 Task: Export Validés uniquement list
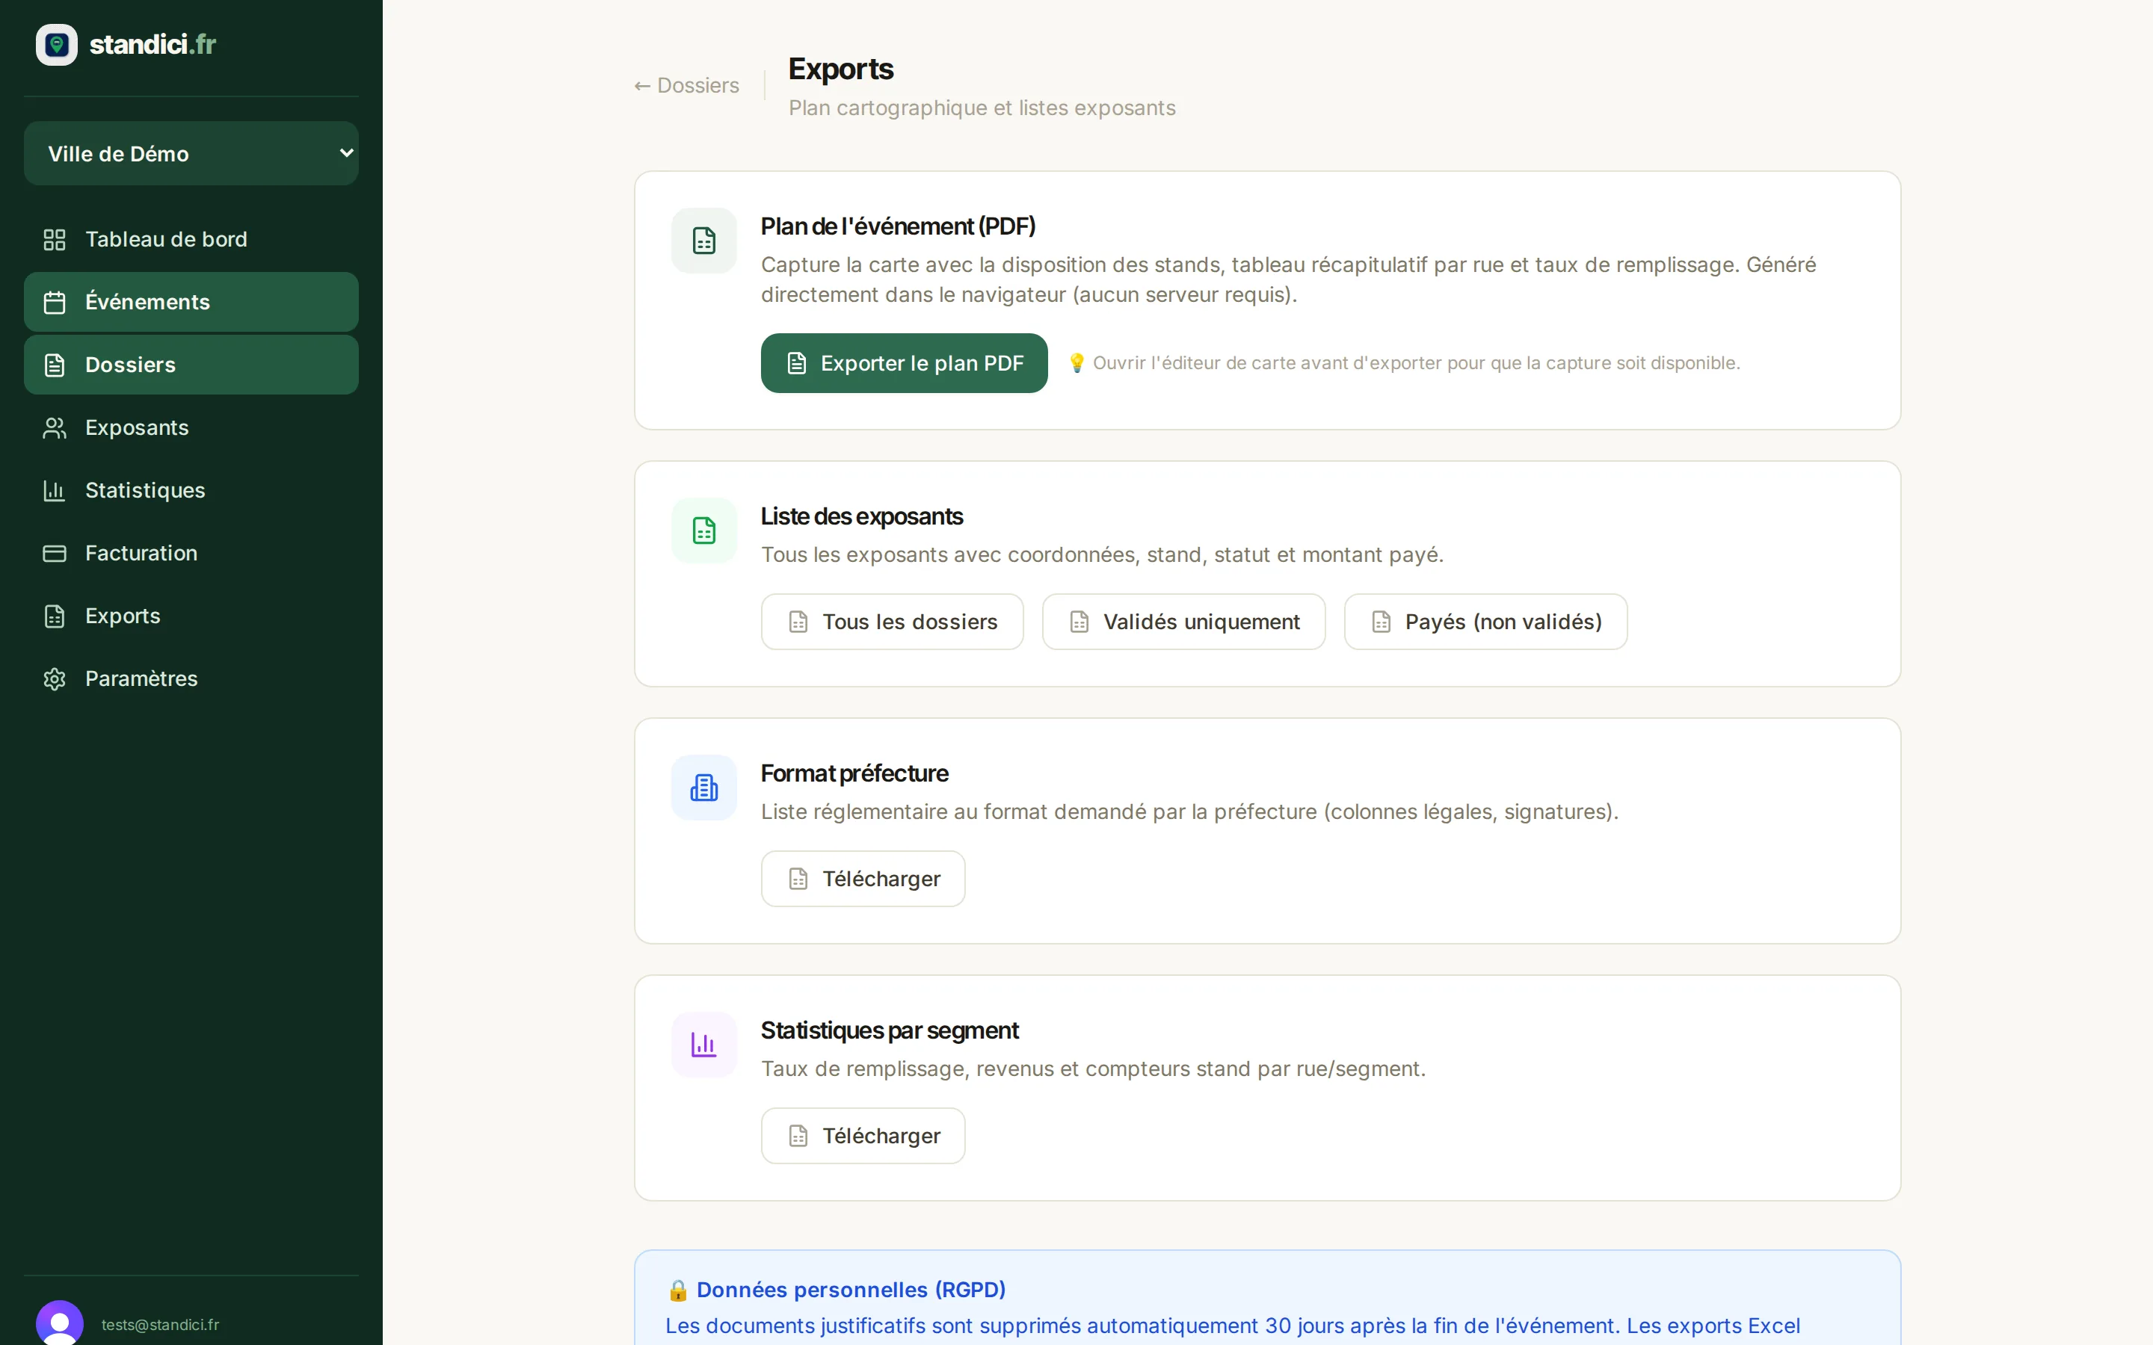[x=1183, y=622]
